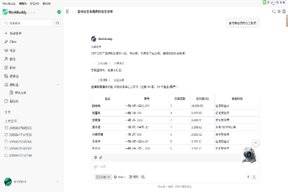
Task: Open the Discover compass item in the sidebar
Action: pos(10,68)
